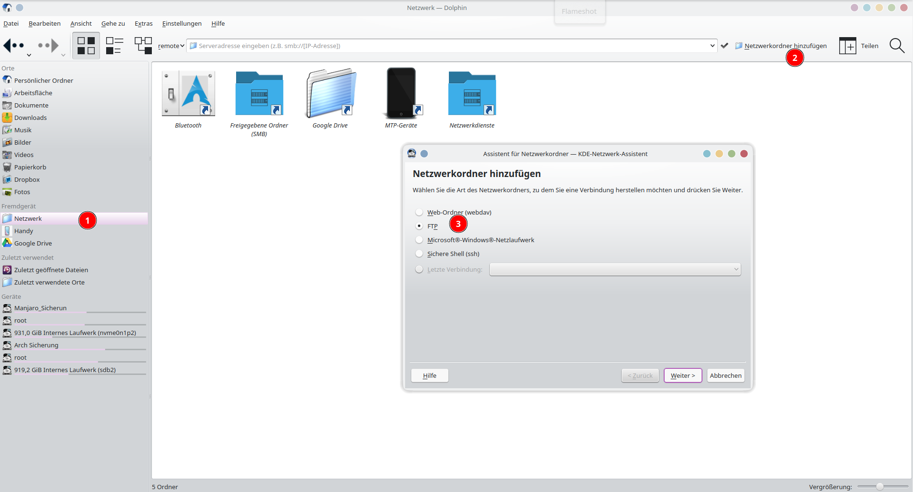Open the Google Drive folder icon
The image size is (913, 492).
(330, 94)
